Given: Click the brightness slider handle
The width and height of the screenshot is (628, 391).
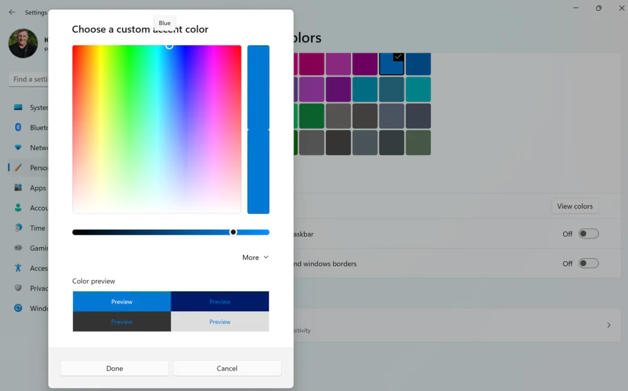Looking at the screenshot, I should [x=234, y=232].
